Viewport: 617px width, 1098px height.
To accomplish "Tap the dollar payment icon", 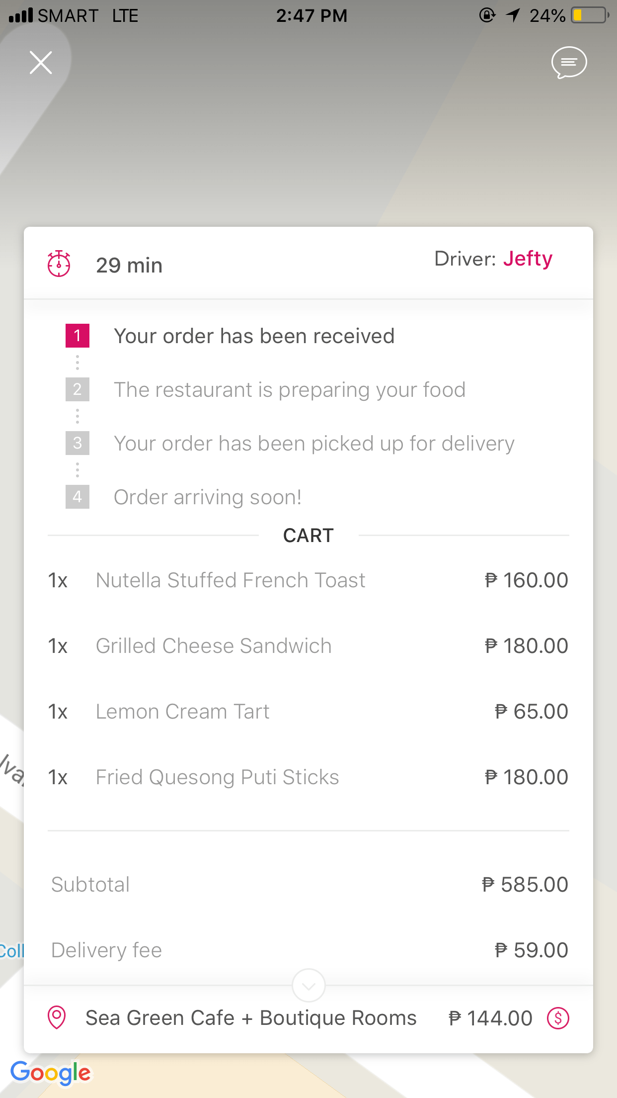I will point(558,1018).
